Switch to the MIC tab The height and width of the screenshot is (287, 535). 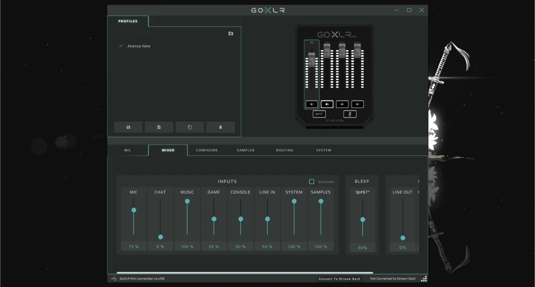click(127, 150)
